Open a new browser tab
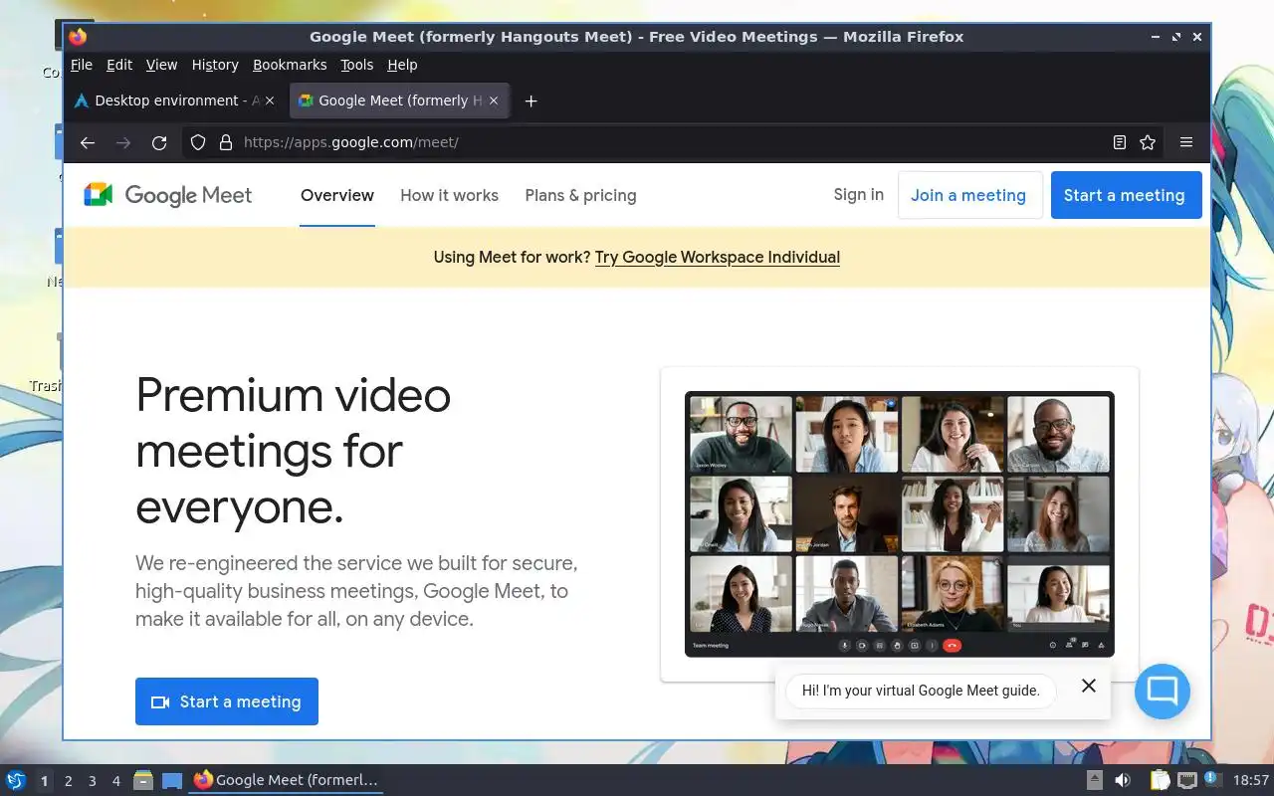The width and height of the screenshot is (1274, 796). 531,100
